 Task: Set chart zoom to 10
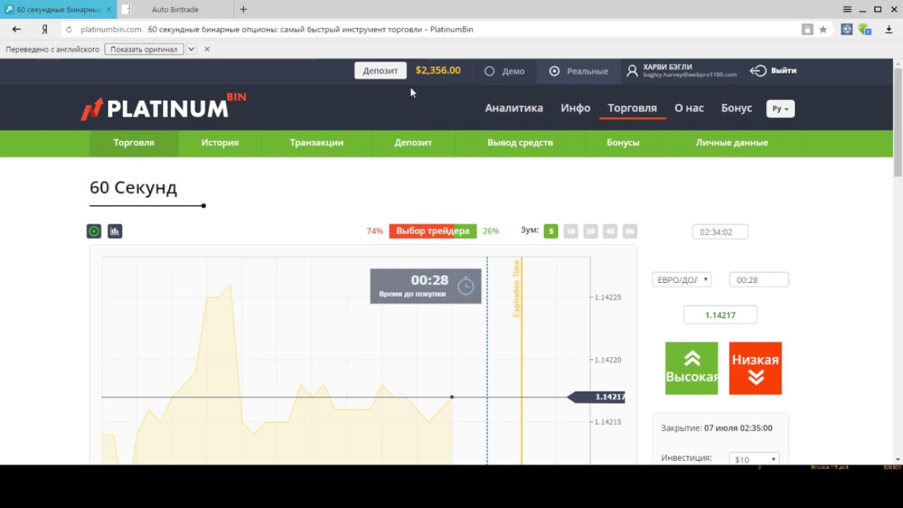571,231
